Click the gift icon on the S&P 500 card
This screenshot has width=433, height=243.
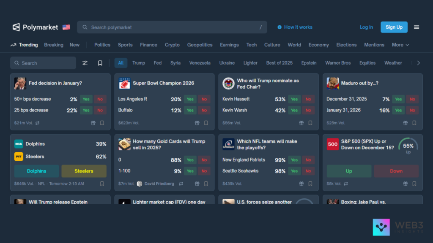405,184
